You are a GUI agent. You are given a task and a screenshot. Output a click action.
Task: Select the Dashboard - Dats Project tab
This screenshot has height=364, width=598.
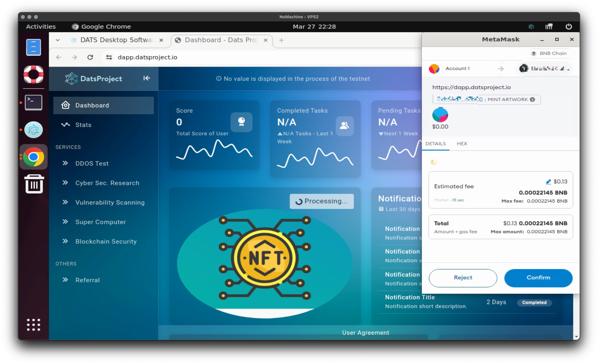point(221,40)
